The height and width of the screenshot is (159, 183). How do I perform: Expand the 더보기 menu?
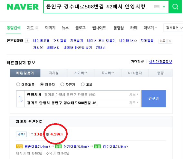tap(150, 28)
